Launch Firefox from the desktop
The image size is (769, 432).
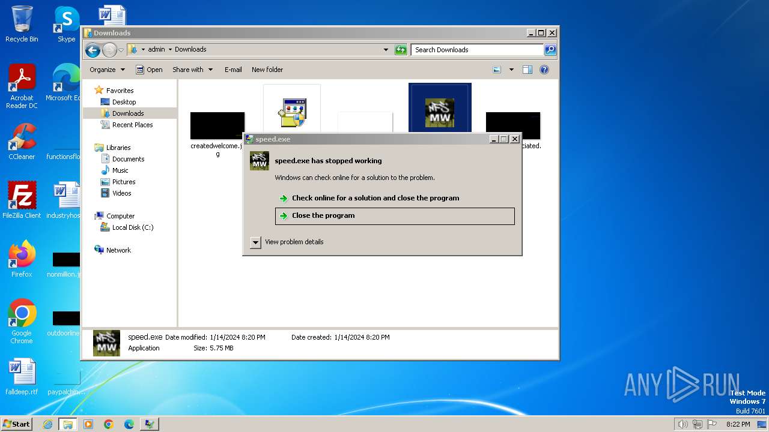[x=22, y=259]
